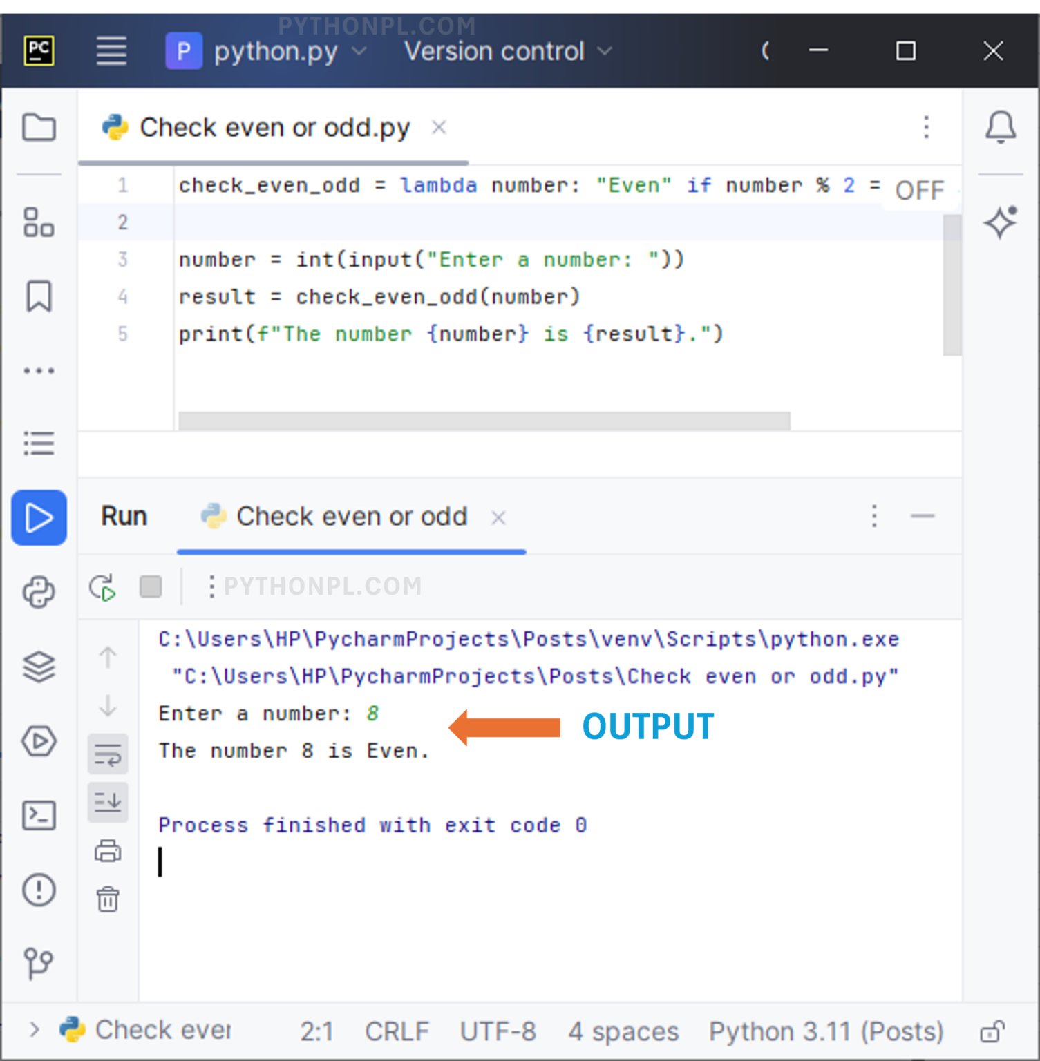The width and height of the screenshot is (1040, 1061).
Task: Open the main hamburger menu
Action: click(x=111, y=50)
